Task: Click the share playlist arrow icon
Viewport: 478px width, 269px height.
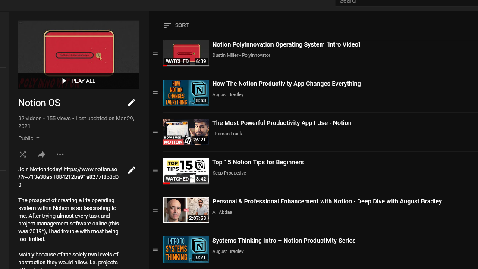Action: click(x=41, y=154)
